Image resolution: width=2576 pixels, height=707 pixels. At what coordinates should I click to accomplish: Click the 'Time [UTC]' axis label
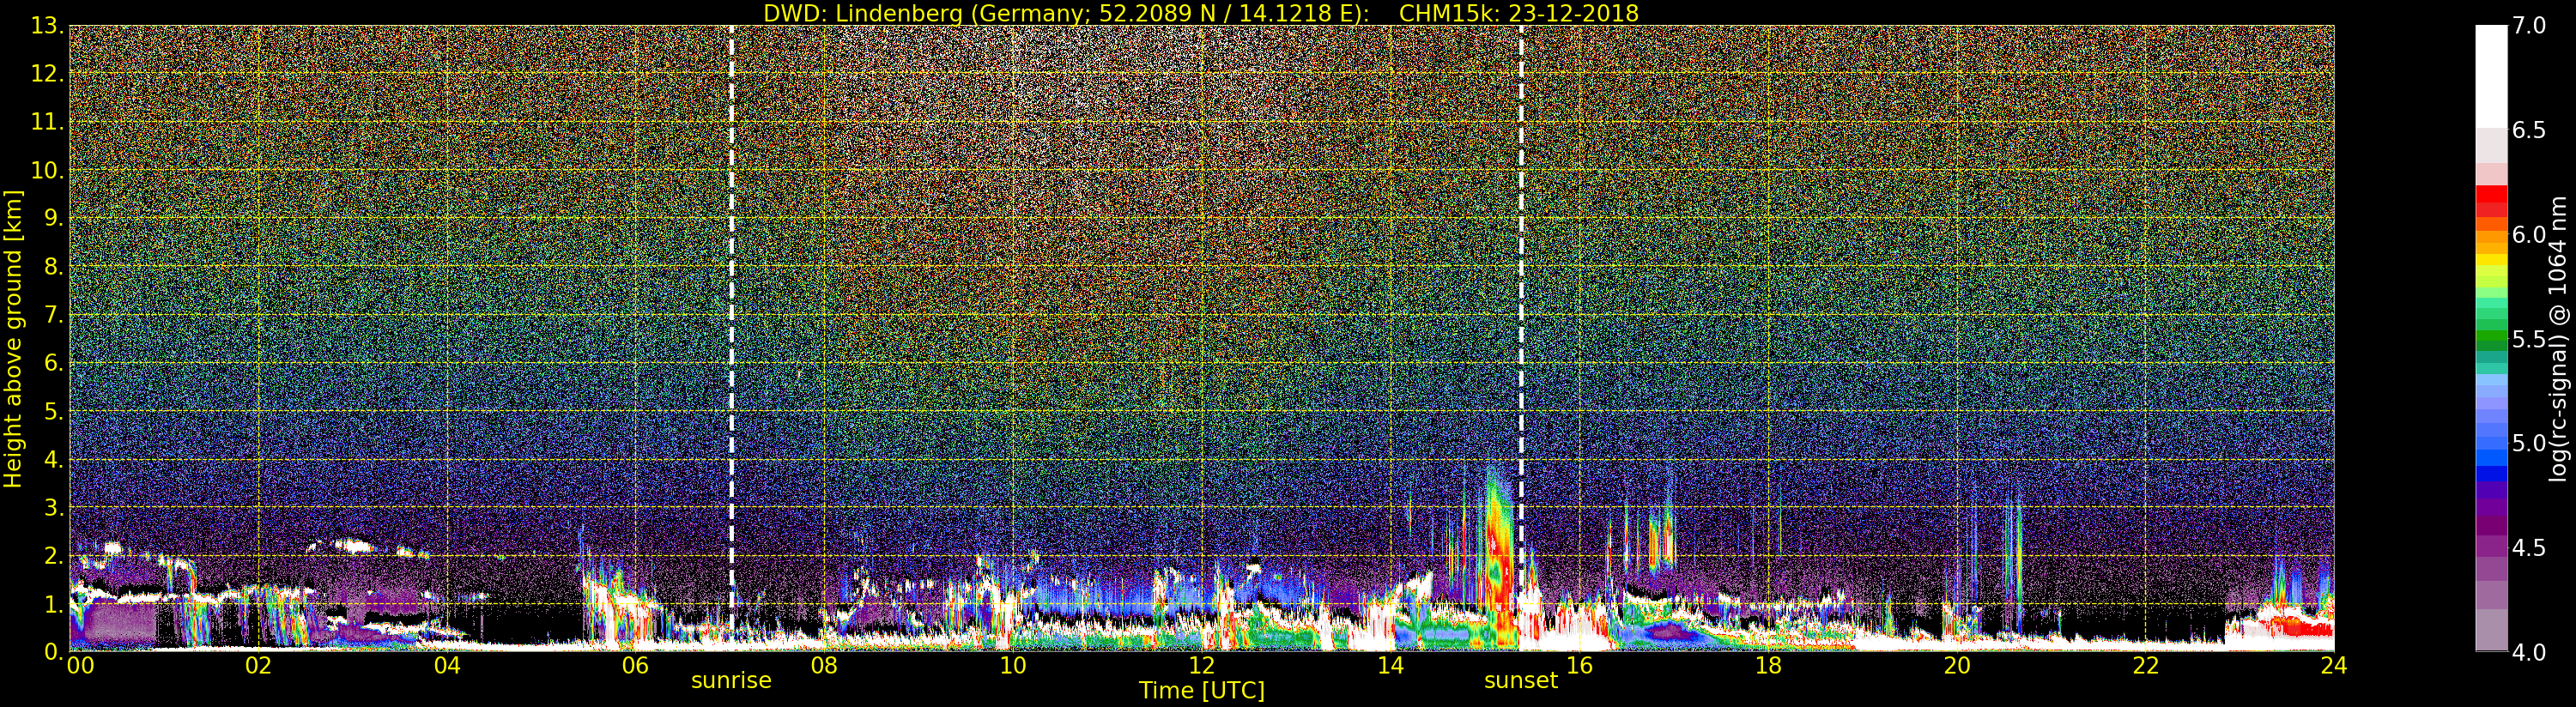pyautogui.click(x=1202, y=690)
